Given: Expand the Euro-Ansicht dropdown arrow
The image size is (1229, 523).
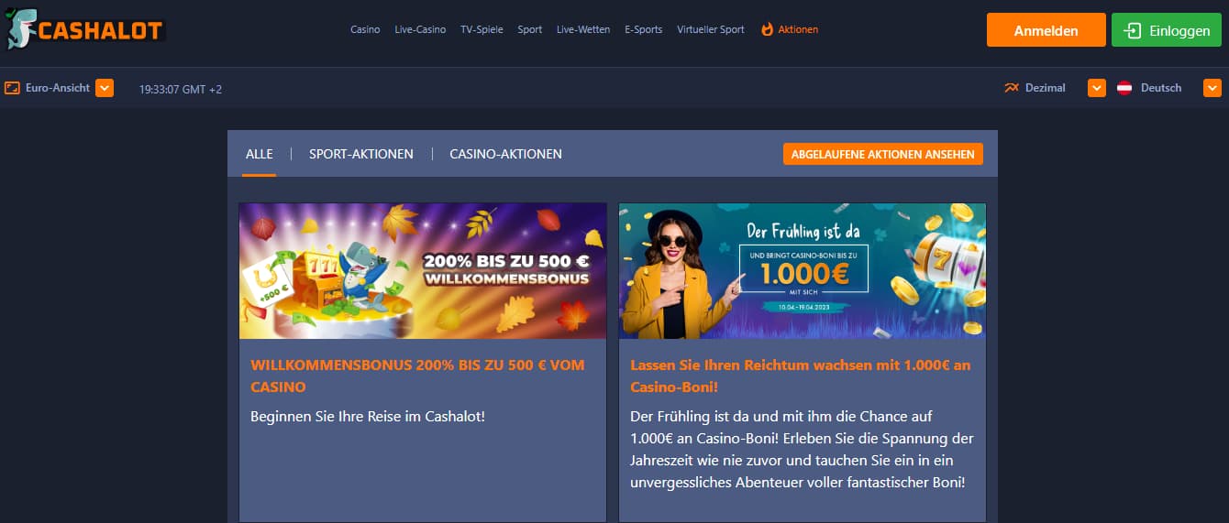Looking at the screenshot, I should coord(105,88).
